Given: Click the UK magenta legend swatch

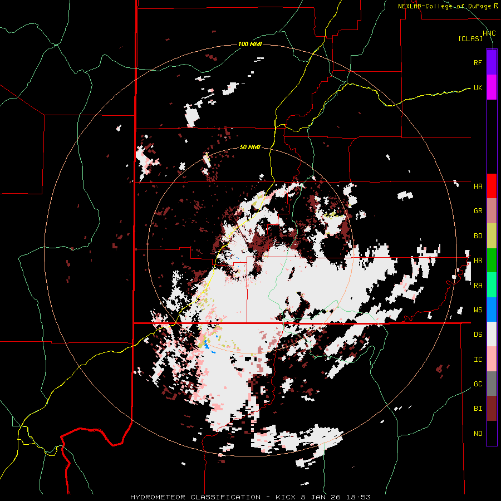Looking at the screenshot, I should [x=492, y=87].
